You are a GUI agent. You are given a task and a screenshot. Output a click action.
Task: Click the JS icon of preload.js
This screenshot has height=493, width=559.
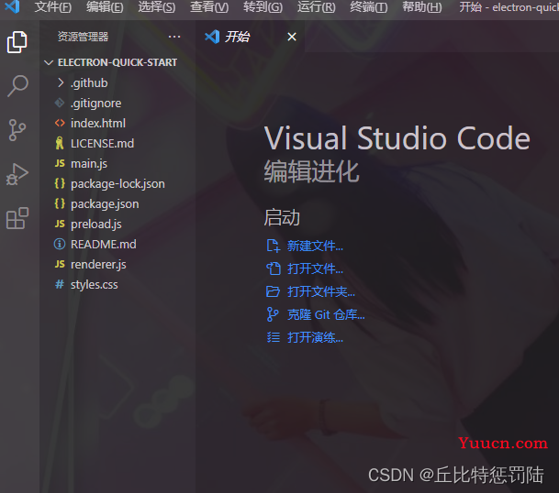[x=60, y=224]
